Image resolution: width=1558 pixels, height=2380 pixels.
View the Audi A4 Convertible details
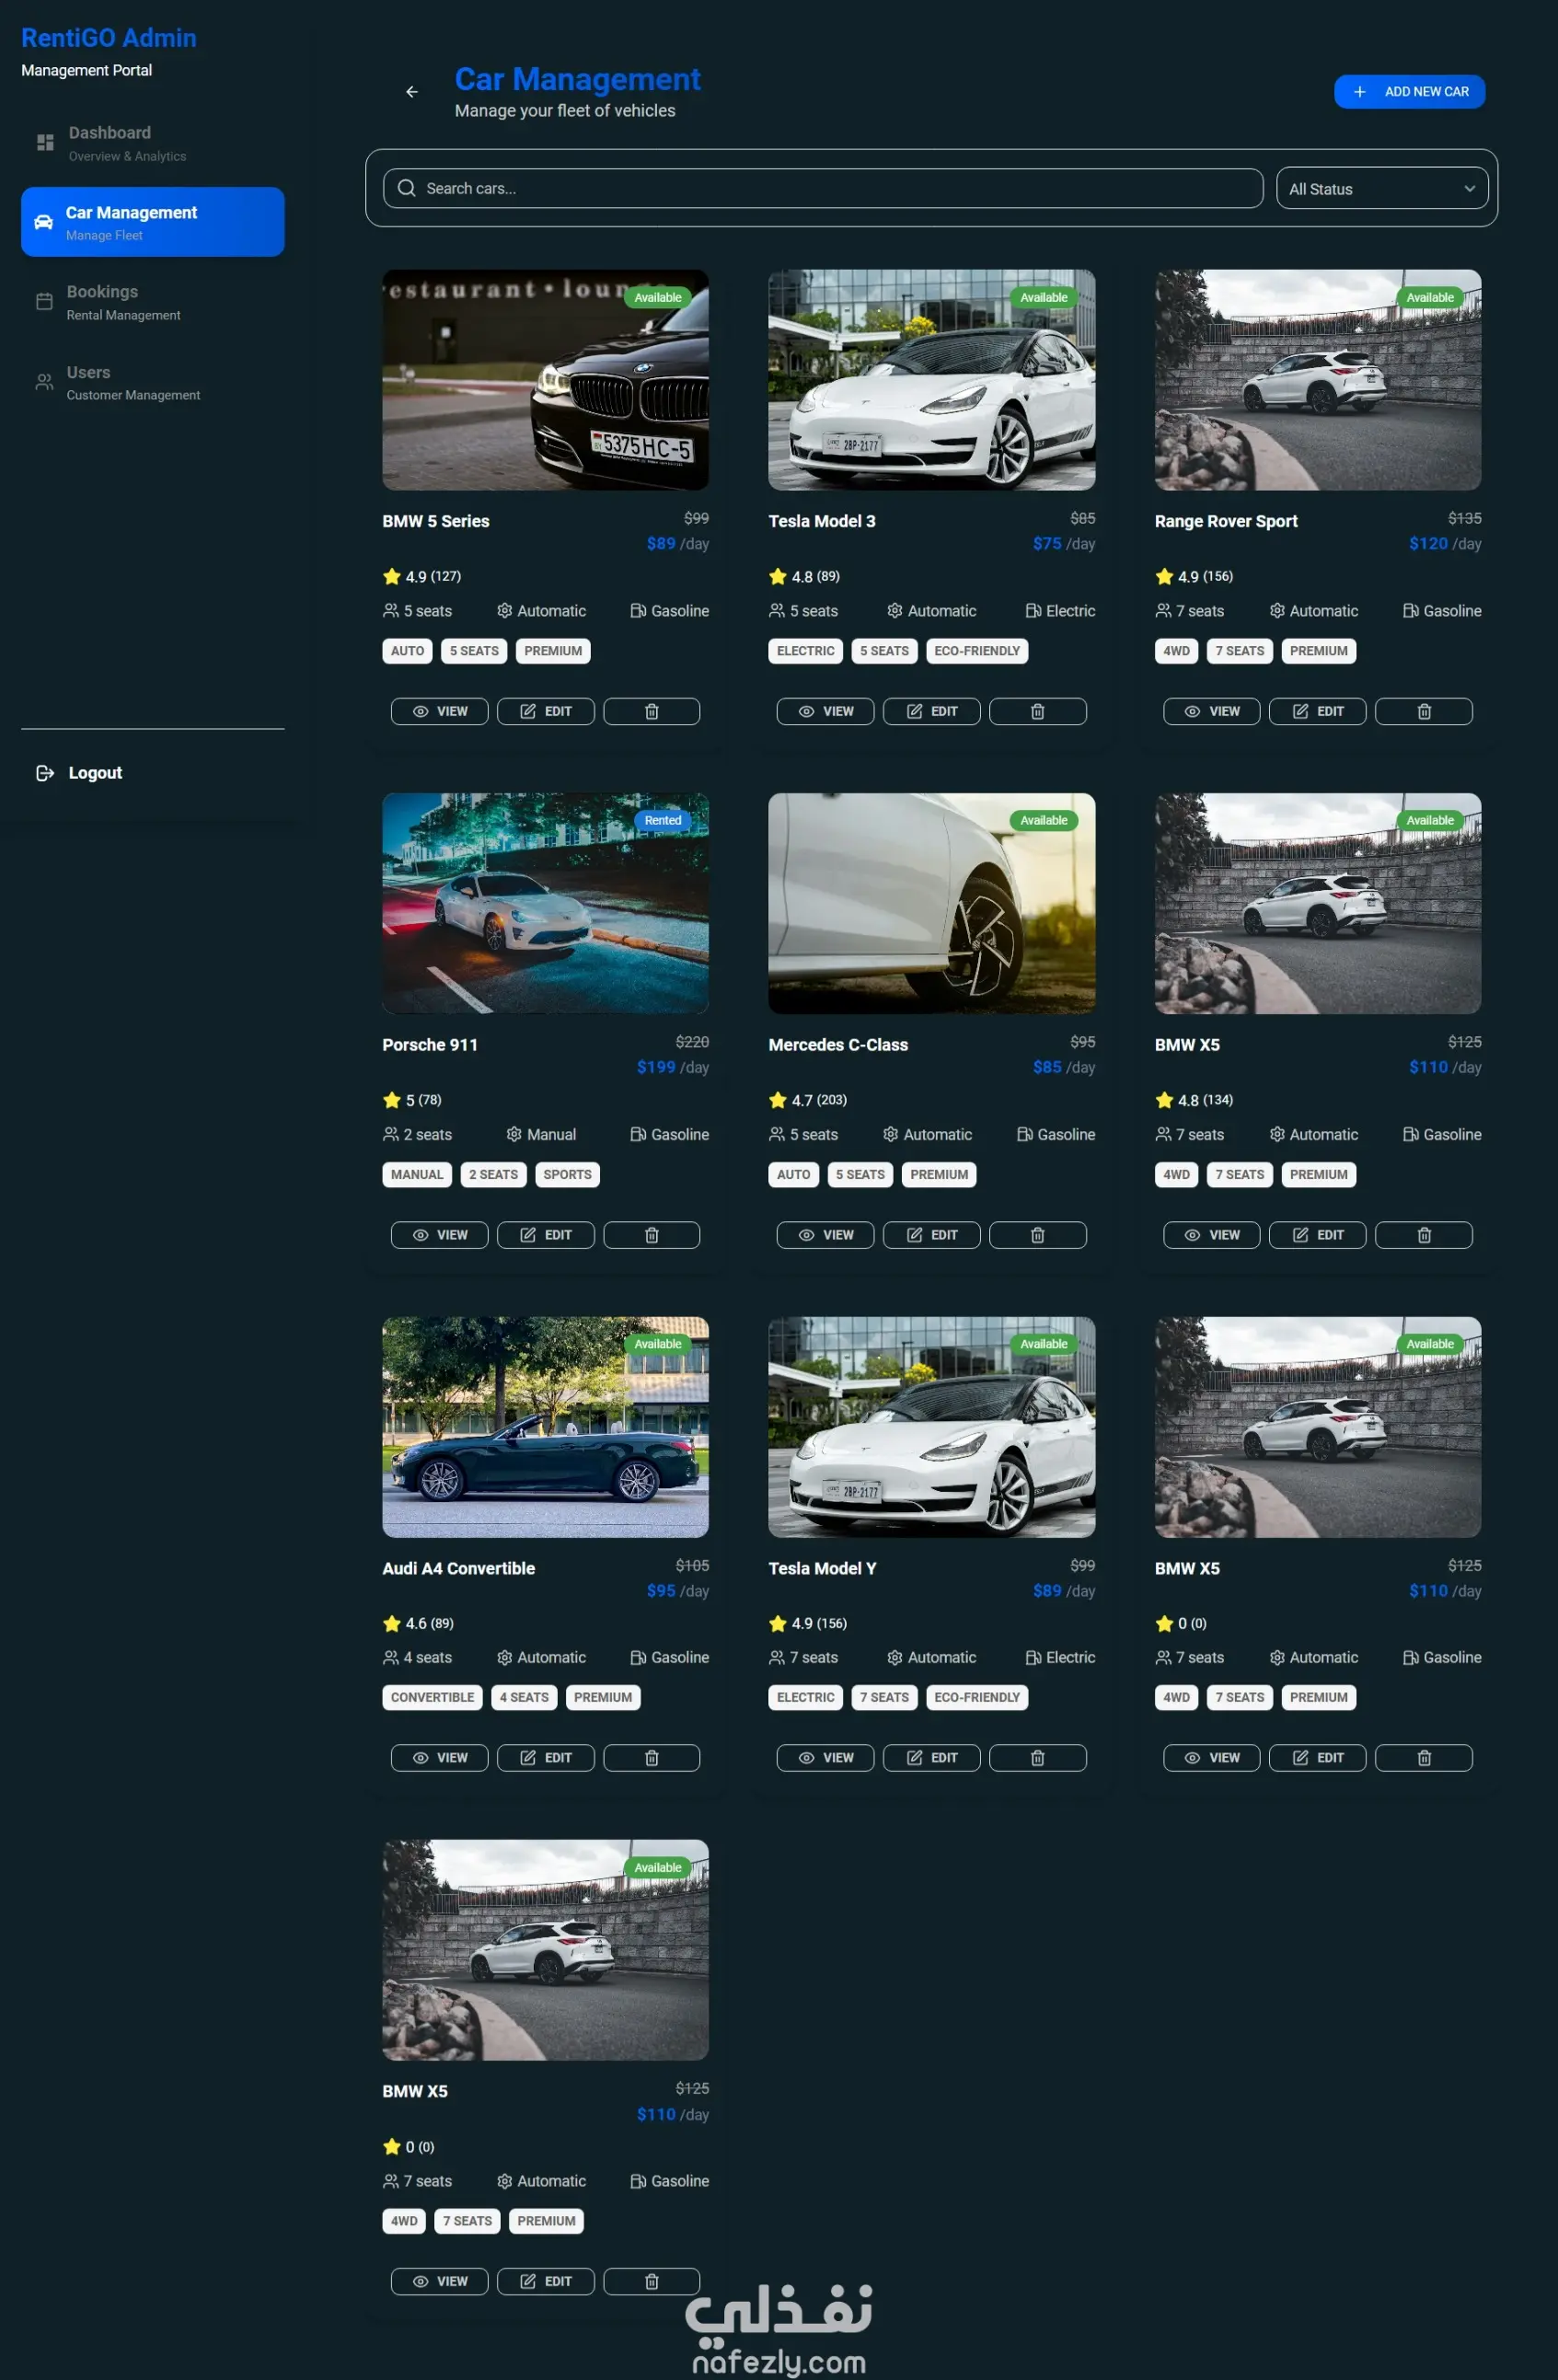(439, 1758)
